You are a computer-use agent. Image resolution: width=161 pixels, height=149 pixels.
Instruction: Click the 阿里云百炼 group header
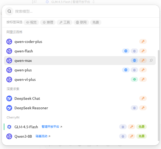click(14, 32)
